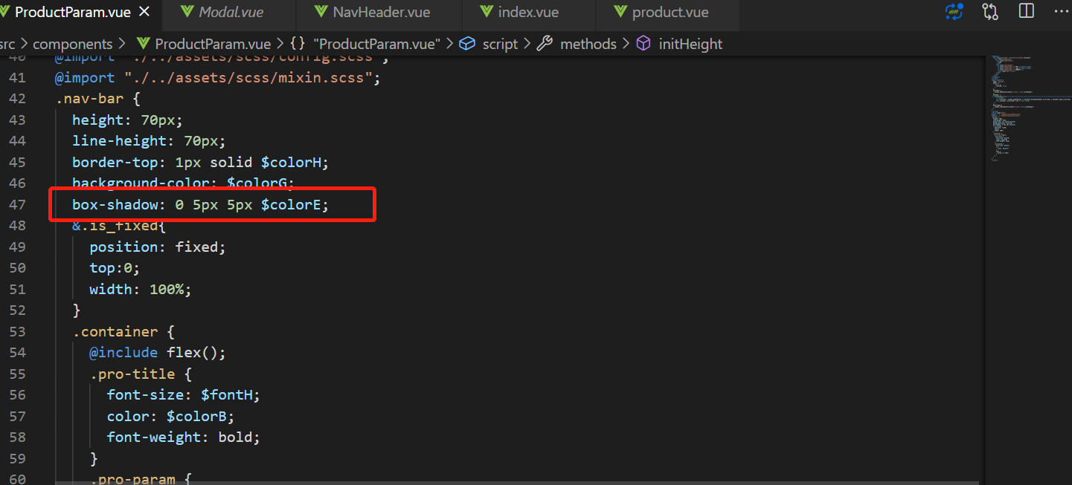Image resolution: width=1072 pixels, height=485 pixels.
Task: Click the .nav-bar selector line
Action: [97, 99]
